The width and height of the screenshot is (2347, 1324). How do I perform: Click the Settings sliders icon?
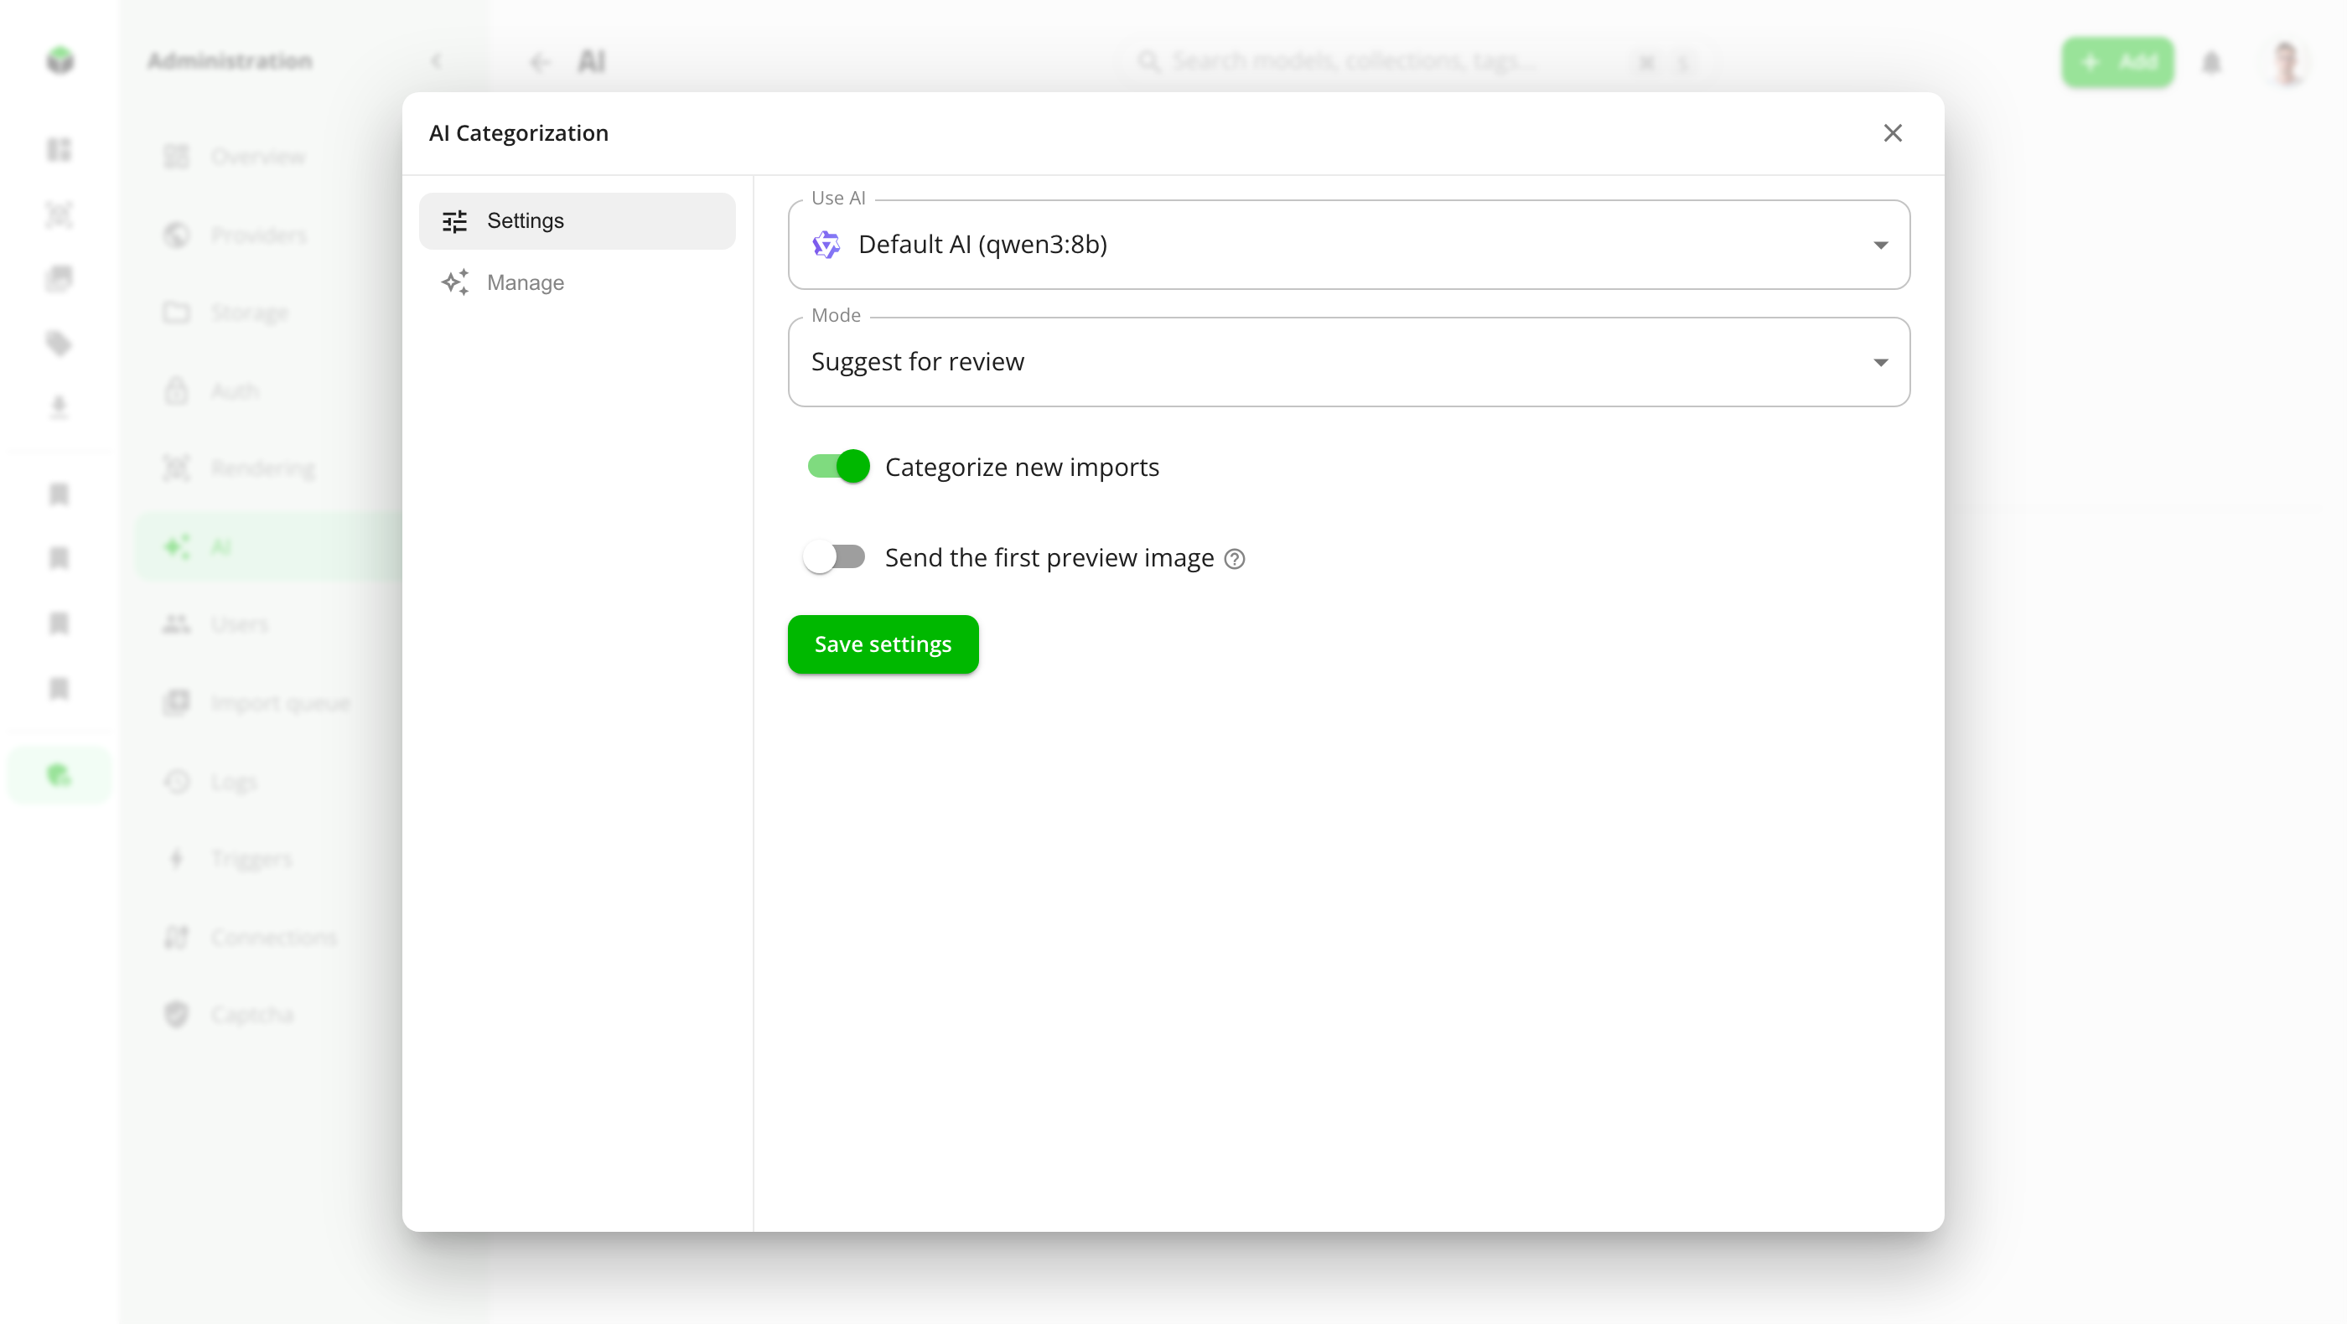pos(454,221)
